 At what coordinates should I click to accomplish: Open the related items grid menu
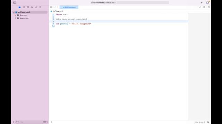[x=51, y=7]
